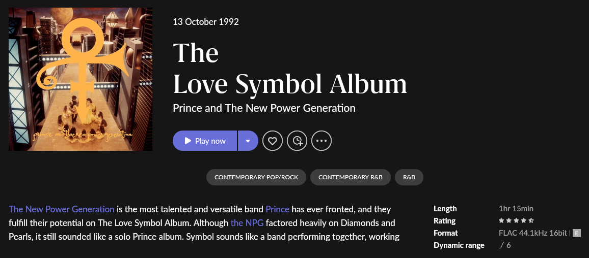The width and height of the screenshot is (589, 258).
Task: Click the FLAC 44.1kHz 16bit format text
Action: click(x=532, y=233)
